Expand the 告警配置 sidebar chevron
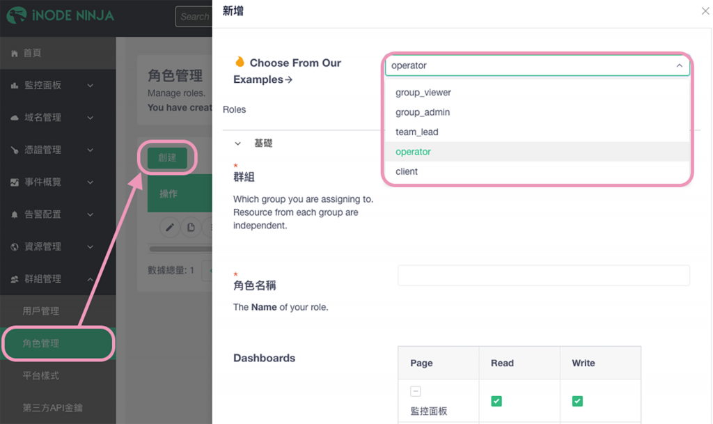 [x=91, y=214]
